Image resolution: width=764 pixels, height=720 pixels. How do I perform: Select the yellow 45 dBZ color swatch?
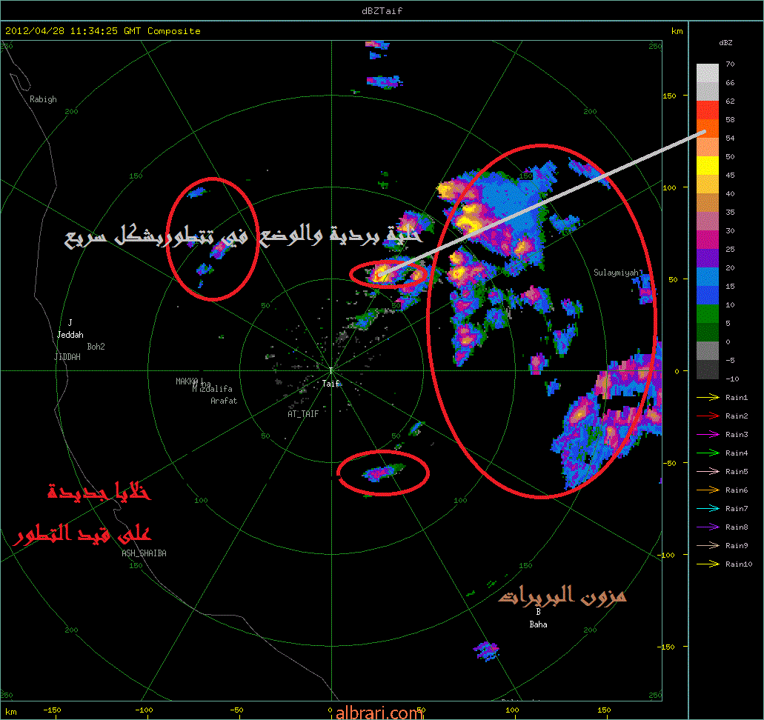coord(708,166)
